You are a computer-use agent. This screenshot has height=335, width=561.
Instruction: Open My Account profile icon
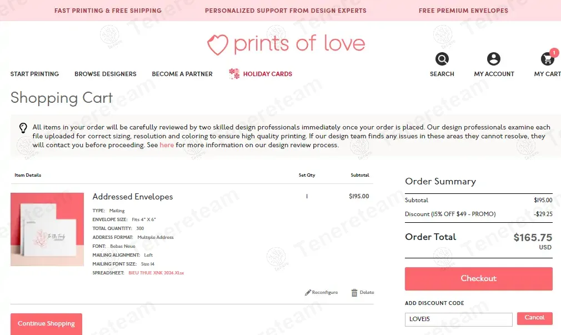pos(494,59)
